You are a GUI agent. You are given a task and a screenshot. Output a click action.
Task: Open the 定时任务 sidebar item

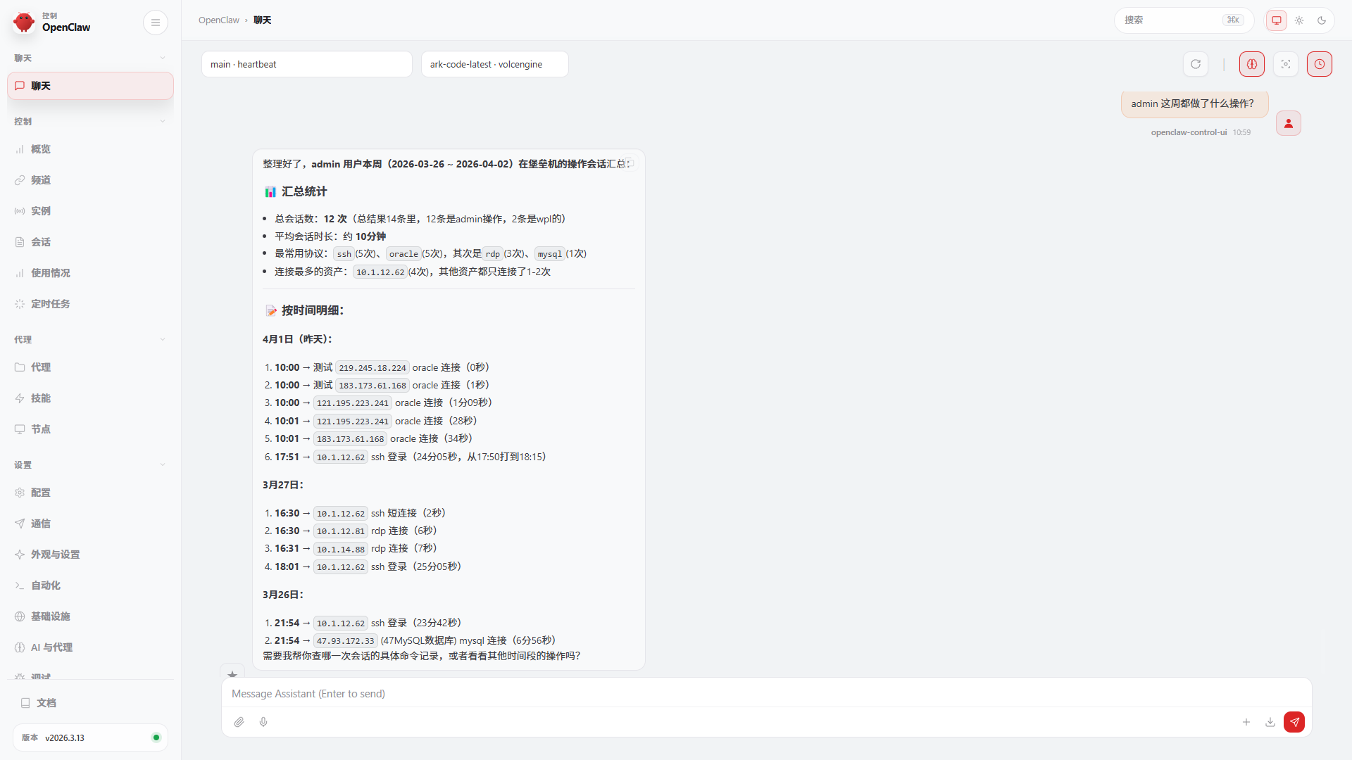point(50,304)
